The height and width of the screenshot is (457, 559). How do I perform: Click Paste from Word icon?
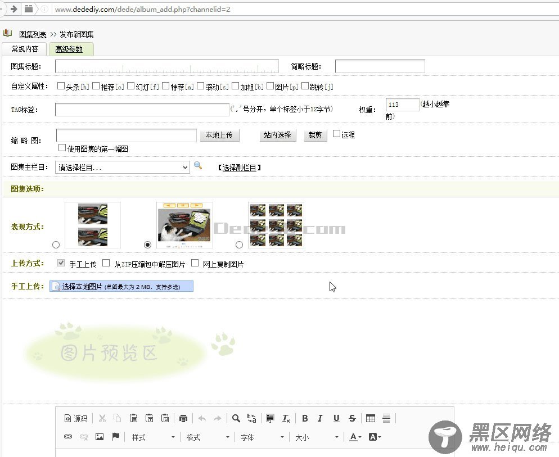pyautogui.click(x=165, y=419)
